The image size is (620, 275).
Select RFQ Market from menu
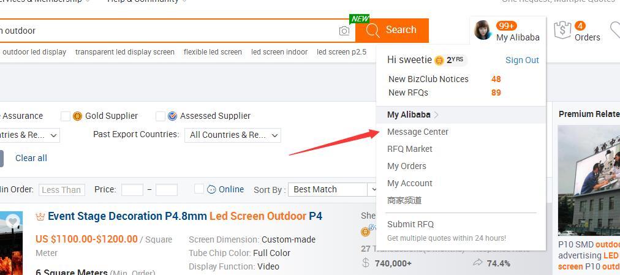[410, 149]
